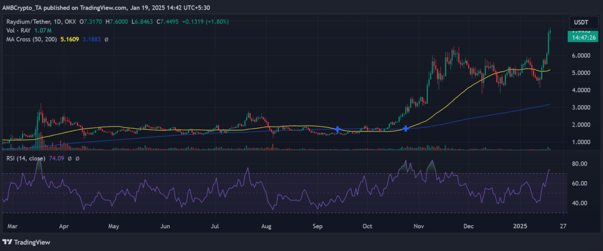Click the 2025 label on time axis

[x=522, y=226]
